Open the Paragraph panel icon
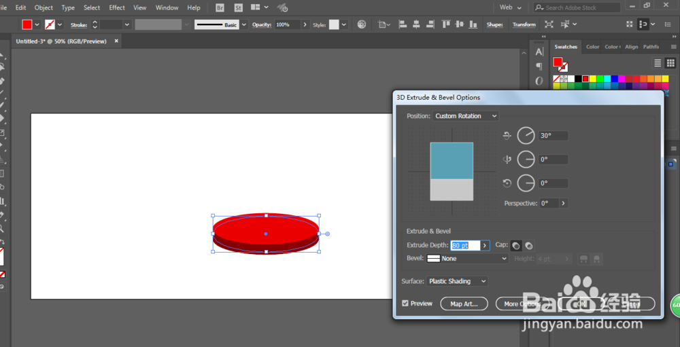This screenshot has height=347, width=680. click(539, 67)
